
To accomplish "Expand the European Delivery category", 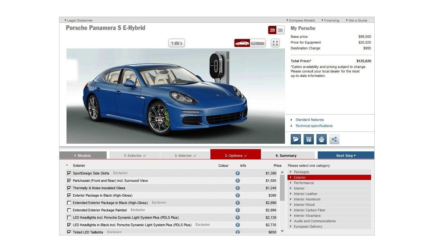I will (x=329, y=226).
